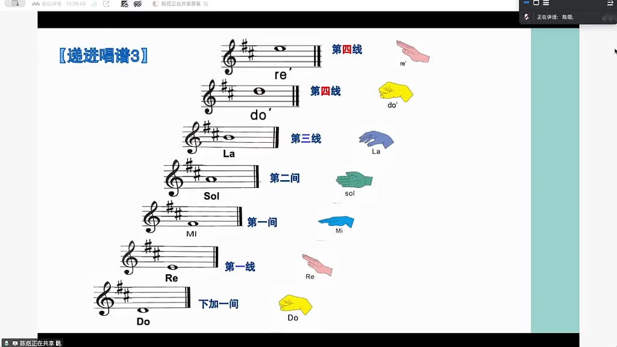Toggle the crossed-out eye visibility icon
The image size is (617, 347).
tap(137, 4)
